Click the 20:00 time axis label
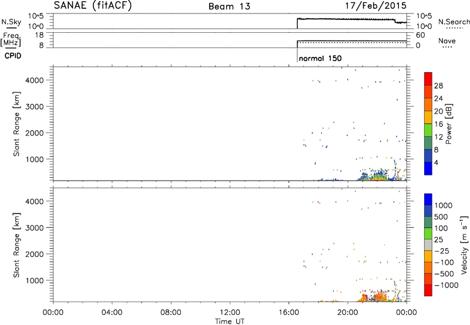Screen dimensions: 470x325 (x=348, y=313)
